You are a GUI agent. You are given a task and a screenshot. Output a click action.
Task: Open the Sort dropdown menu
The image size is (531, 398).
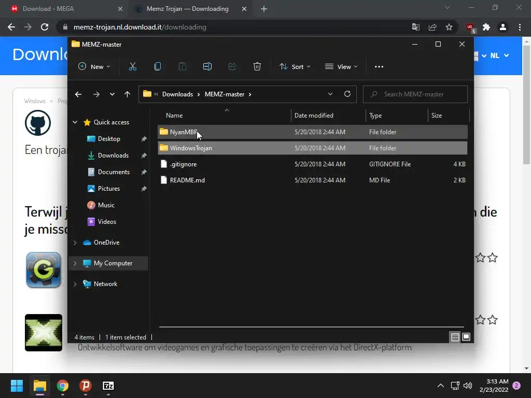click(x=295, y=67)
